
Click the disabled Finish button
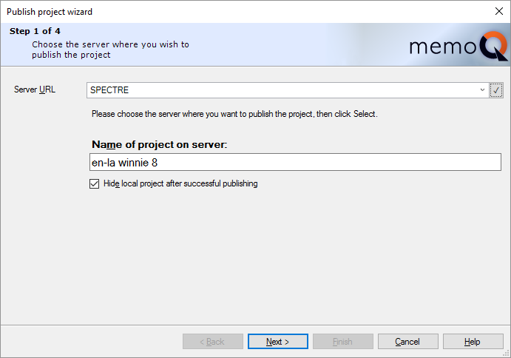[342, 342]
